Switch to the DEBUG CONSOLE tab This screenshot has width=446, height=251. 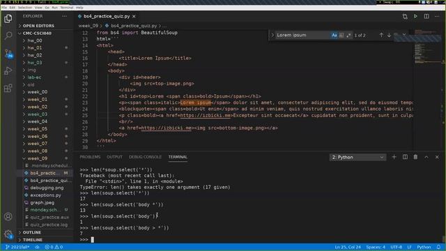pos(145,157)
